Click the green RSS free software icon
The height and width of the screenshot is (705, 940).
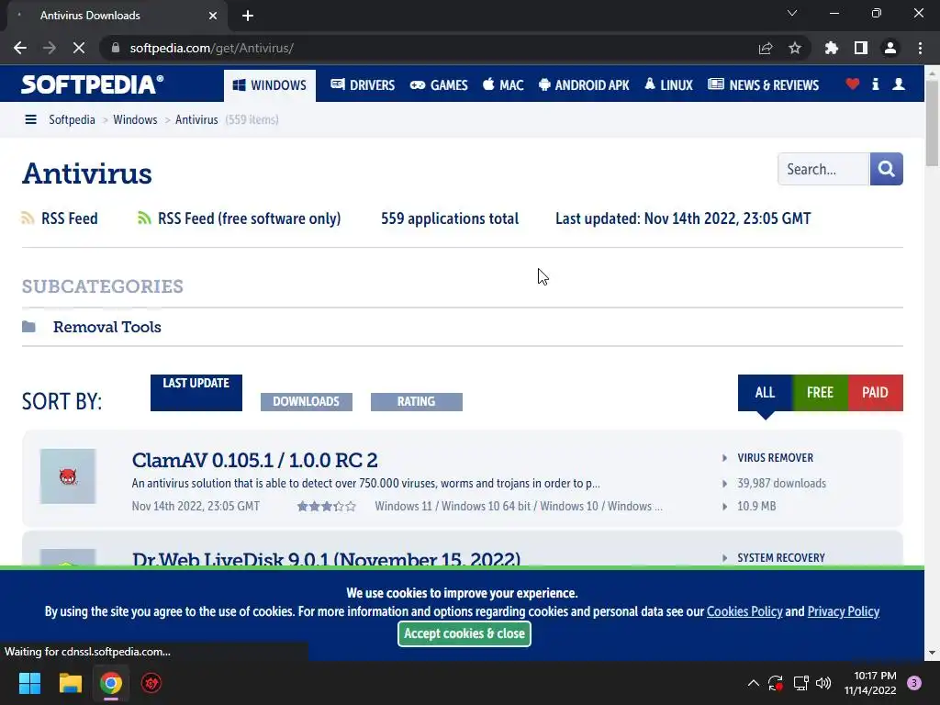pos(144,218)
